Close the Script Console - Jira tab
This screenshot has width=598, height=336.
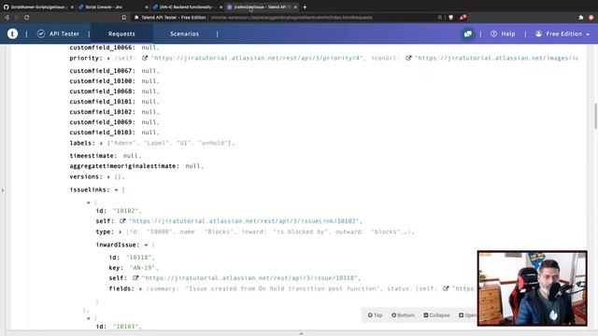coord(147,7)
